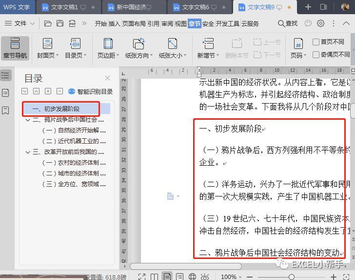355x280 pixels.
Task: Click the 页边距 margins icon
Action: (x=108, y=48)
